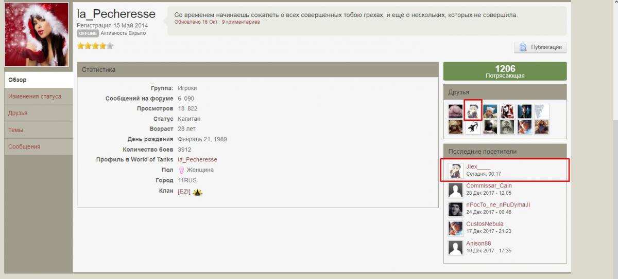The width and height of the screenshot is (618, 279).
Task: Click the Последние посетители header
Action: point(505,152)
